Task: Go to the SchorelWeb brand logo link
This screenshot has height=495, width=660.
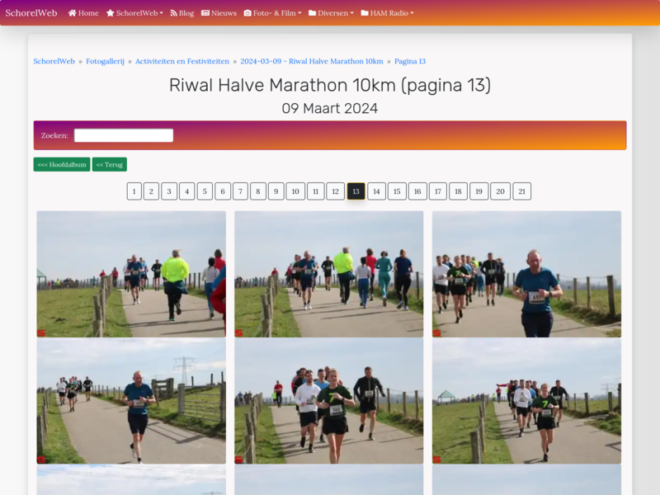Action: point(31,13)
